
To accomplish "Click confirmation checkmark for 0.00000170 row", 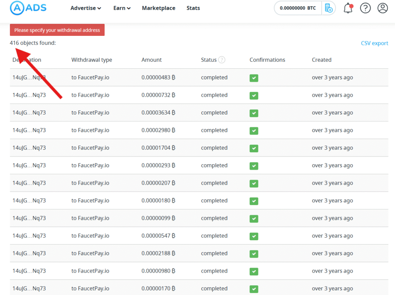I will 254,289.
